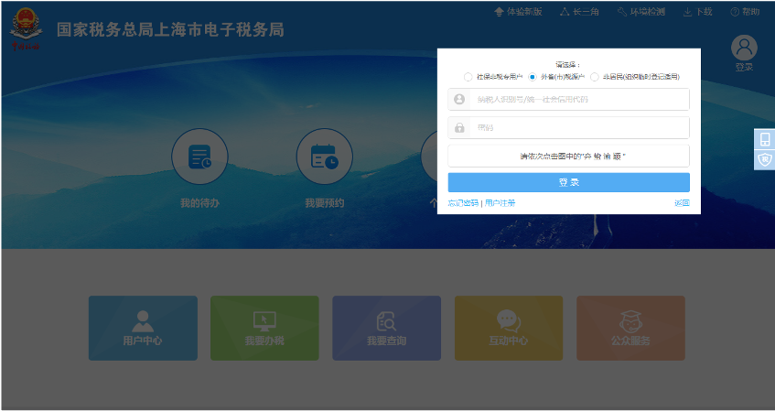Open the 我要预约 calendar circle icon
Screen dimensions: 775x411
(x=324, y=157)
